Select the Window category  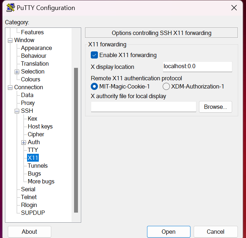[x=24, y=40]
